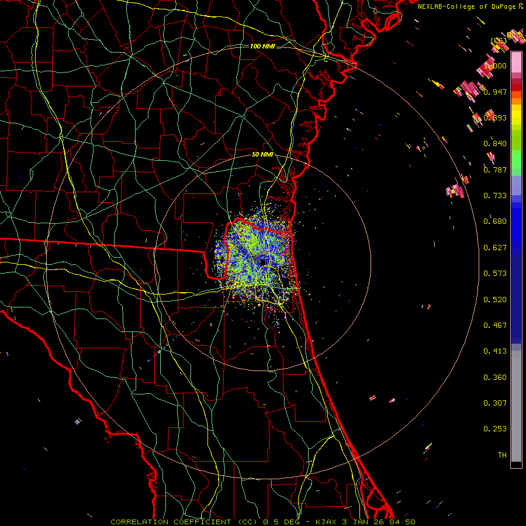Viewport: 526px width, 526px height.
Task: Click the TH threshold label on the scale
Action: 502,455
